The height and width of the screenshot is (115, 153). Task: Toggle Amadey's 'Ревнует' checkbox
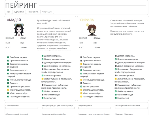8,83
